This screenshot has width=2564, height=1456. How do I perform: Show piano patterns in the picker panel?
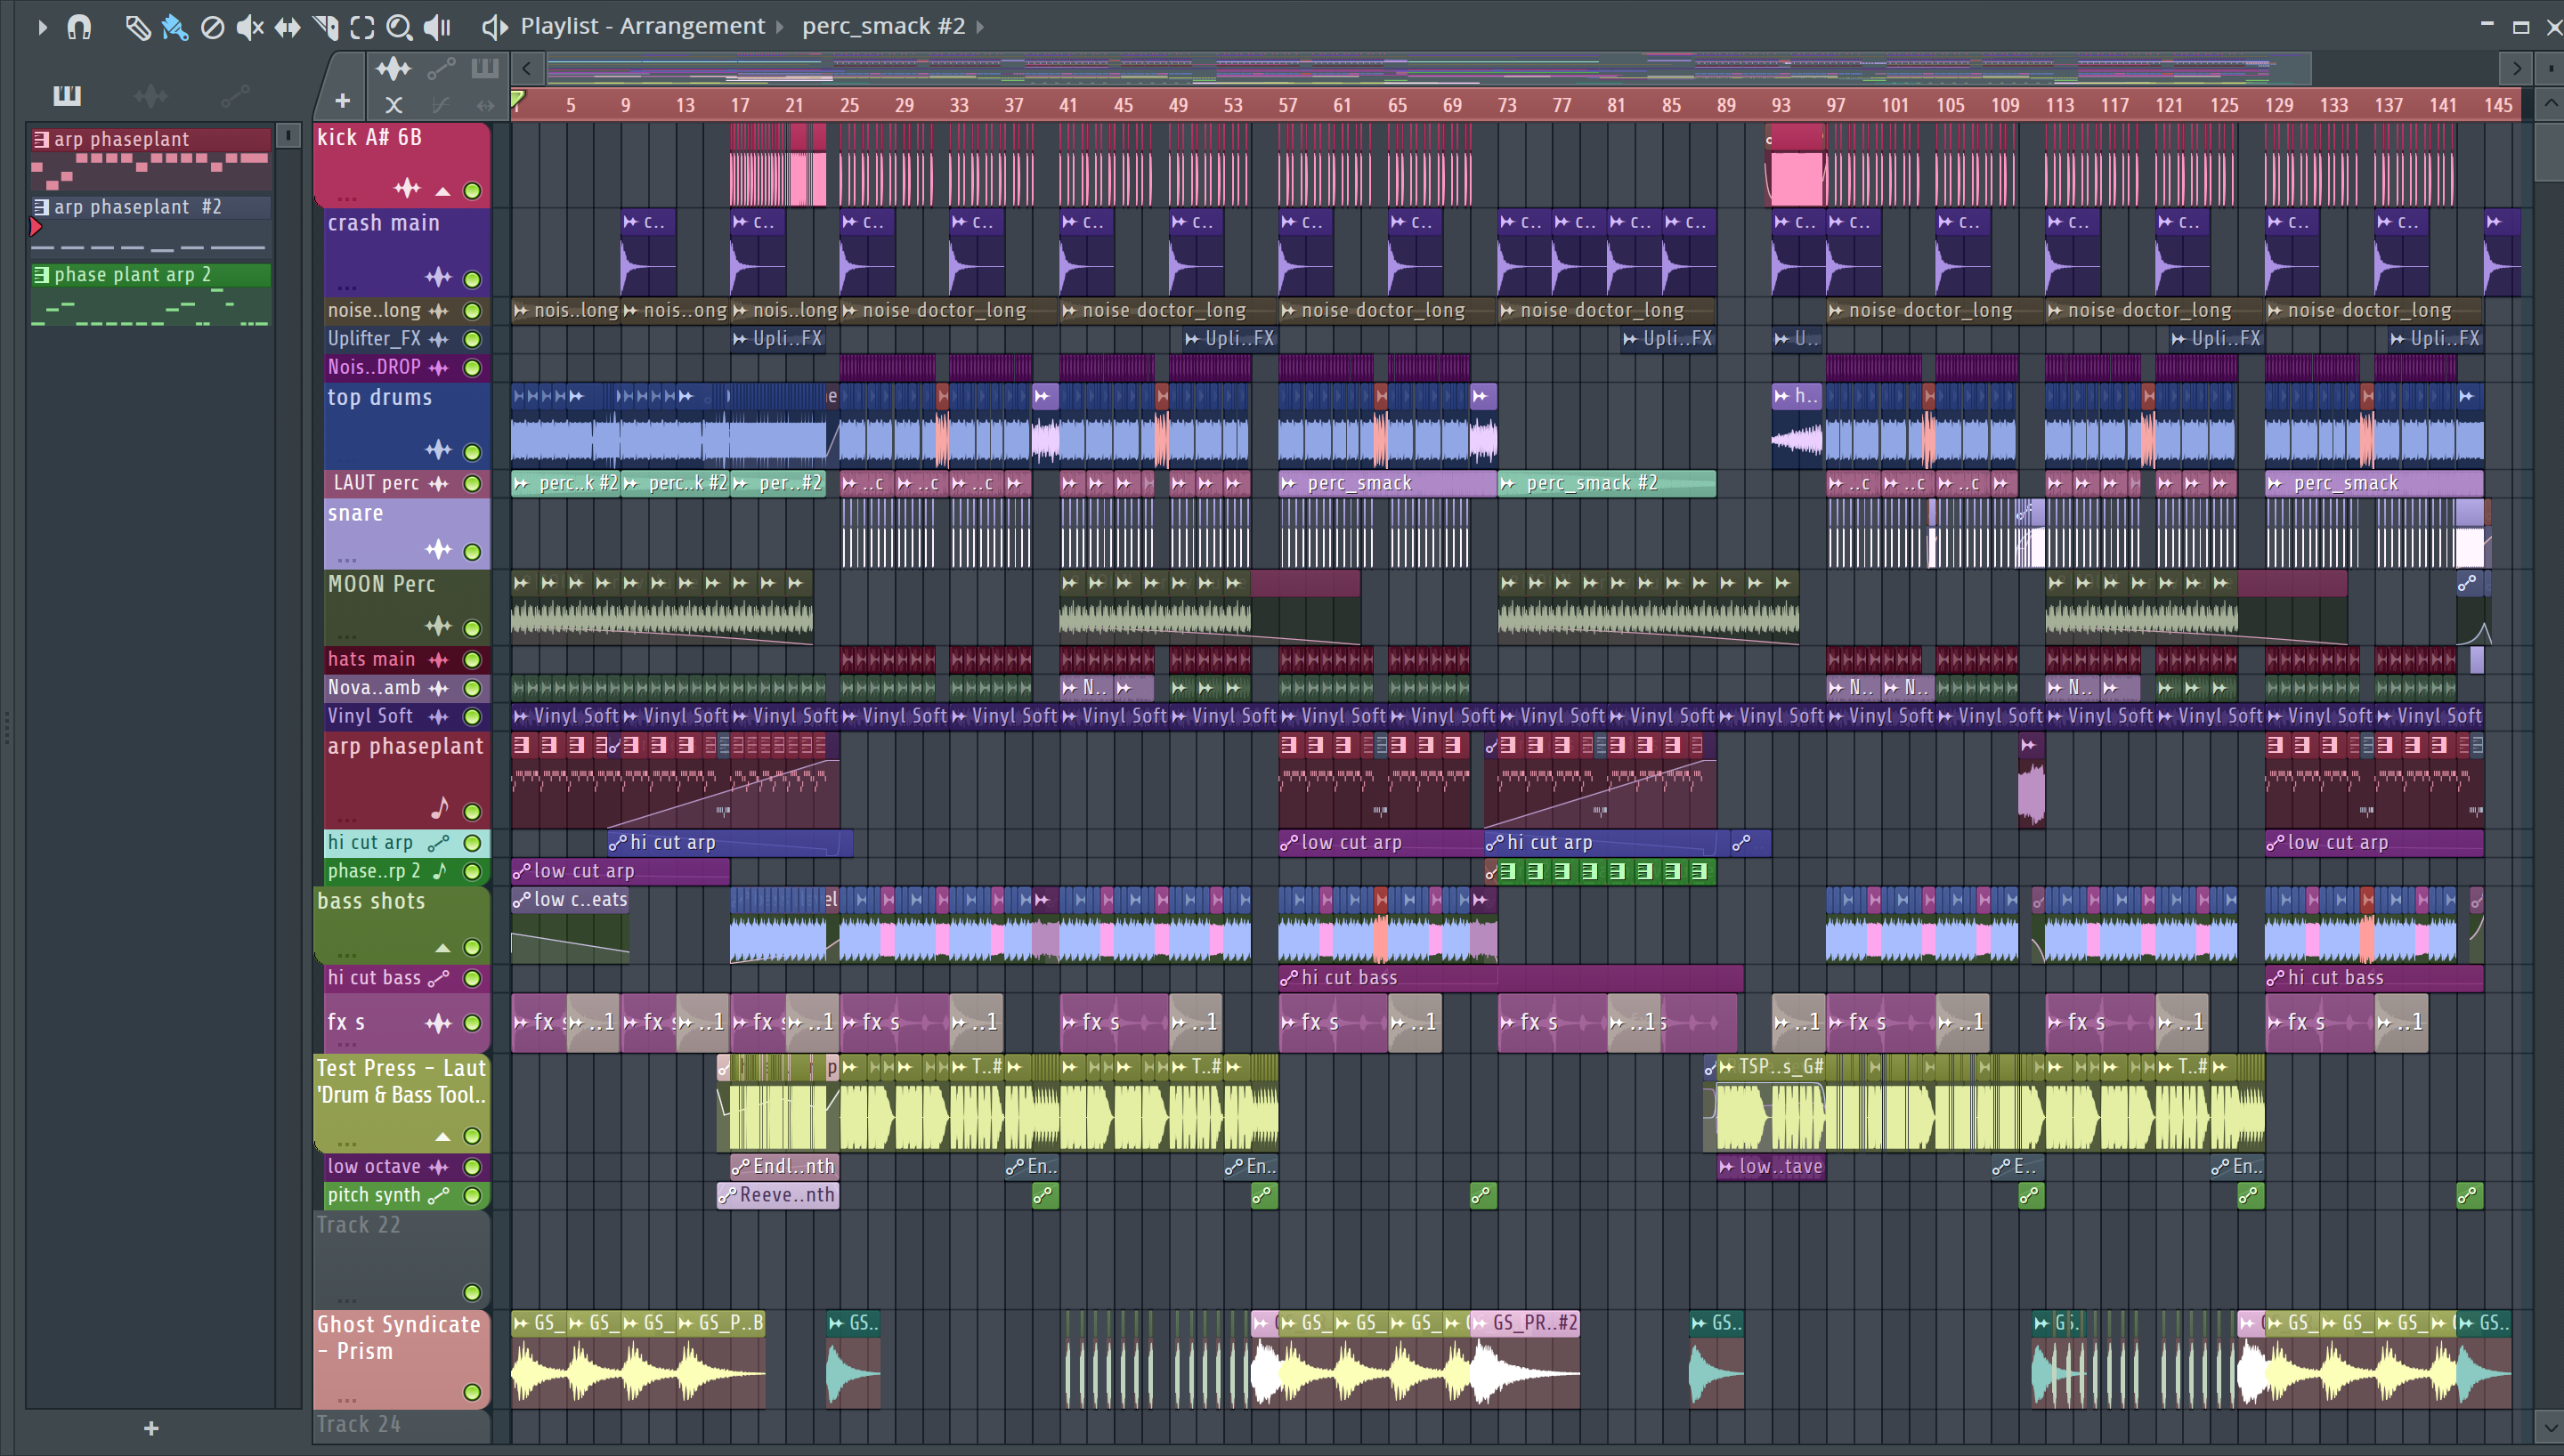(x=67, y=95)
